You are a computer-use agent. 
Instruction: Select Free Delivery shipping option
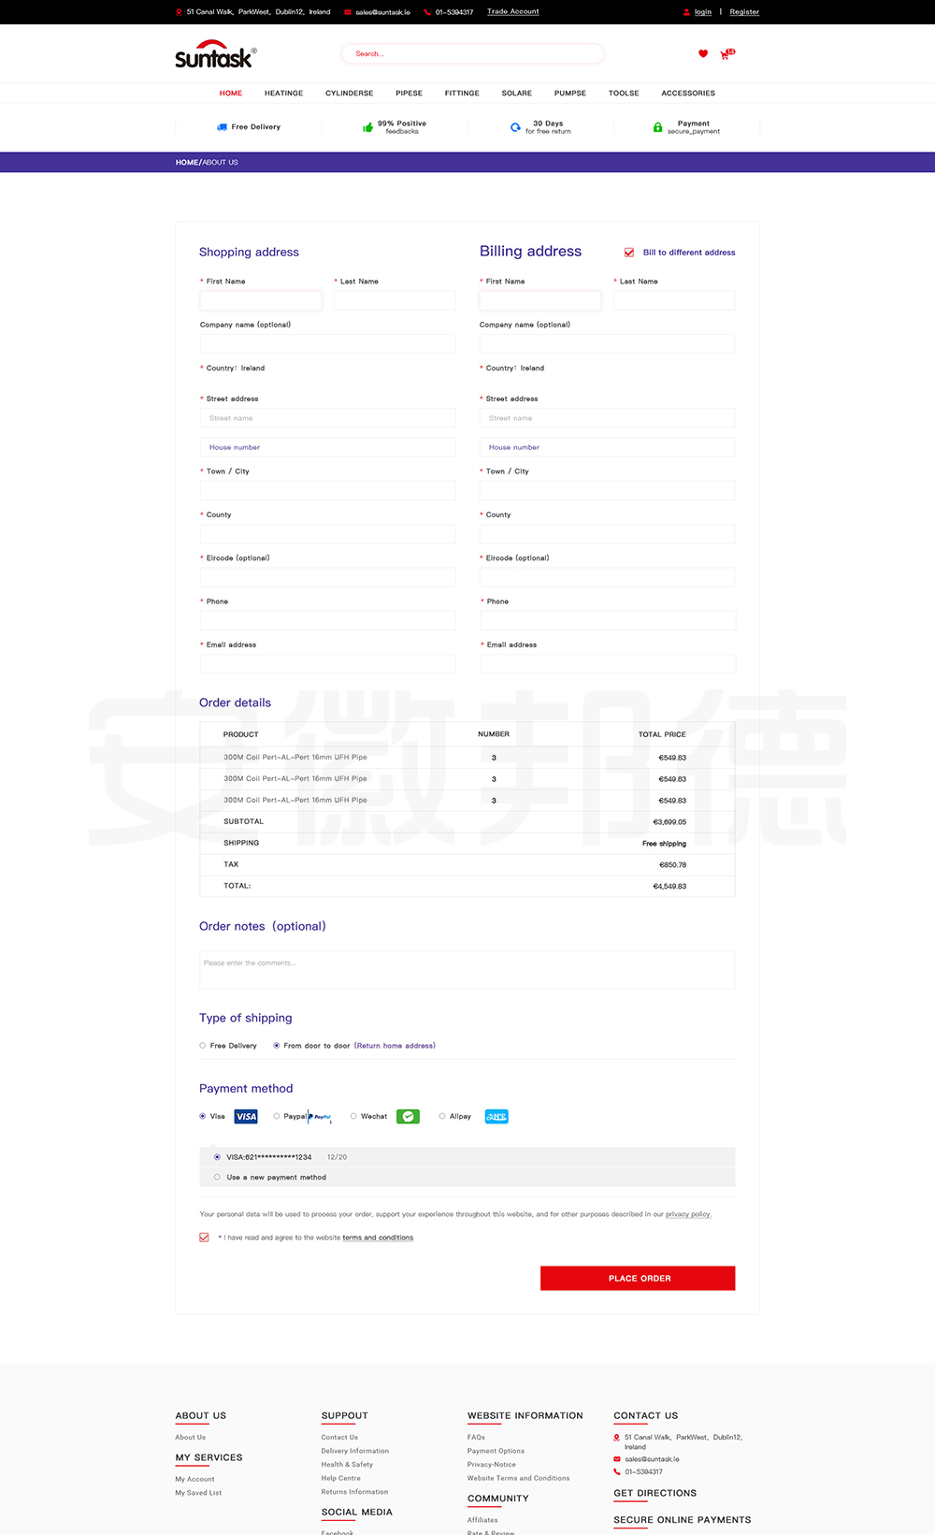(203, 1046)
